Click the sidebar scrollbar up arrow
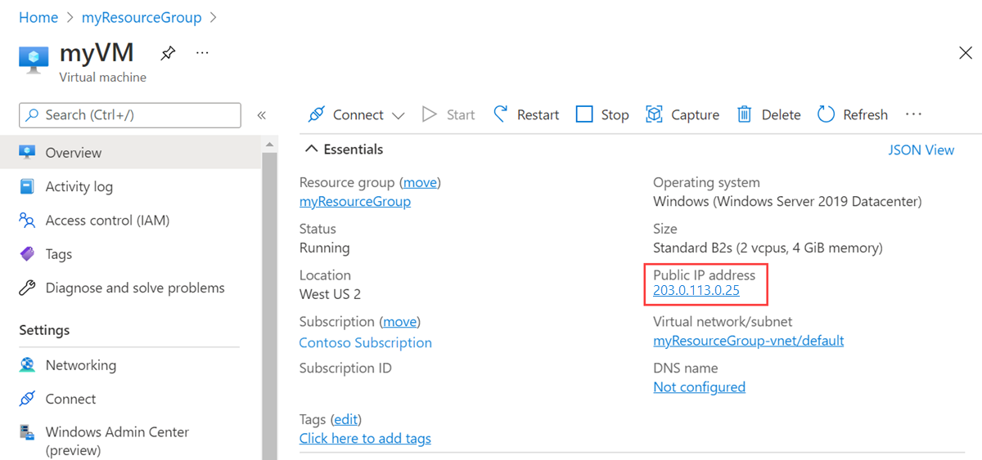 tap(269, 145)
